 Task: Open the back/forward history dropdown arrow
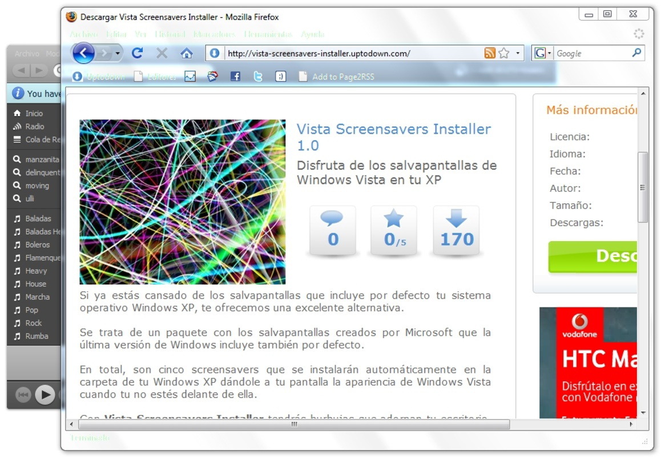click(118, 53)
